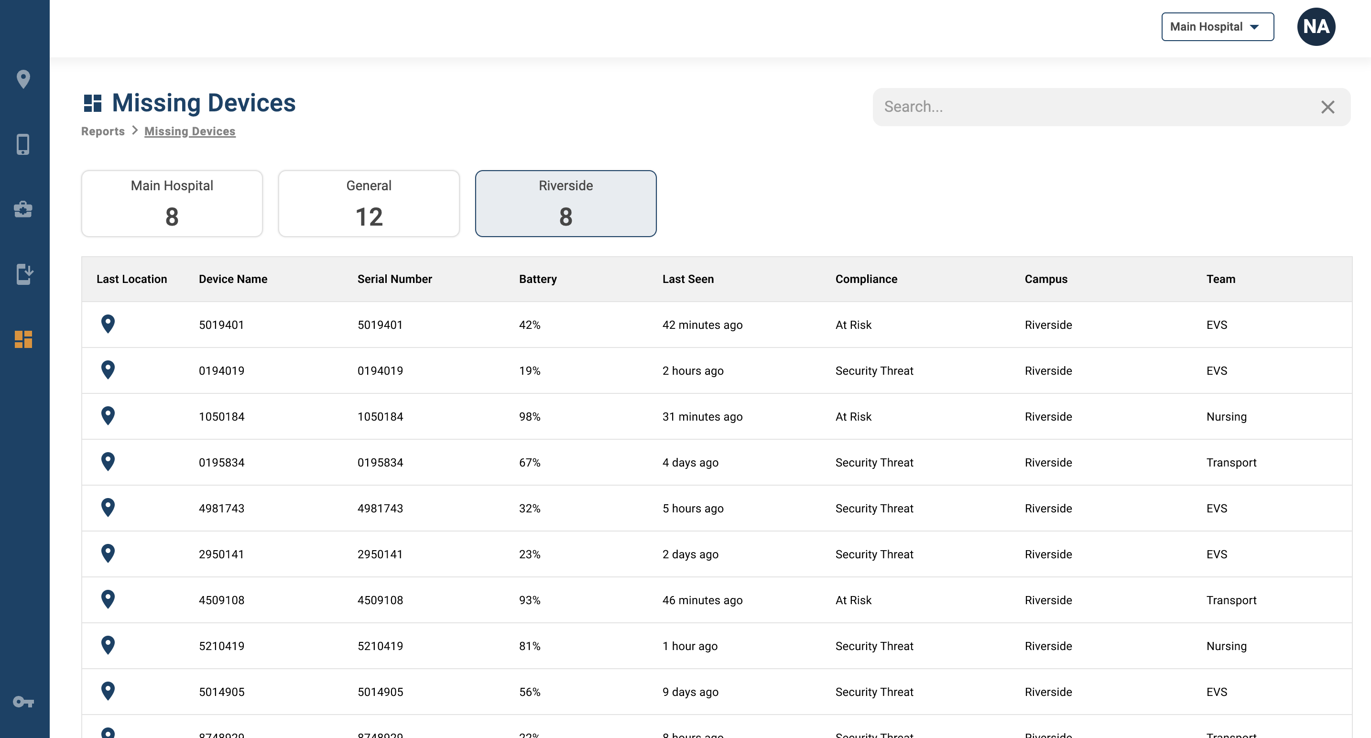This screenshot has height=738, width=1371.
Task: Open the device check-in download sidebar icon
Action: point(24,274)
